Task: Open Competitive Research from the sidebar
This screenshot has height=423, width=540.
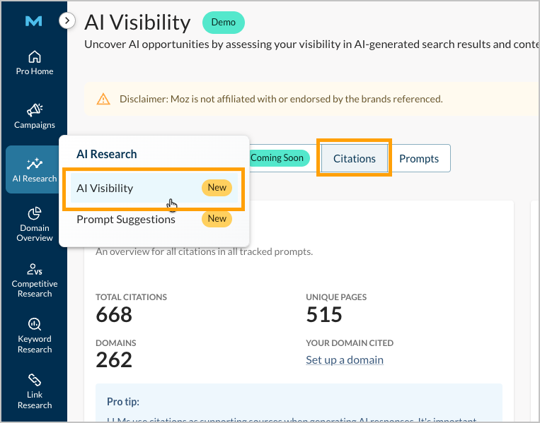Action: [35, 280]
